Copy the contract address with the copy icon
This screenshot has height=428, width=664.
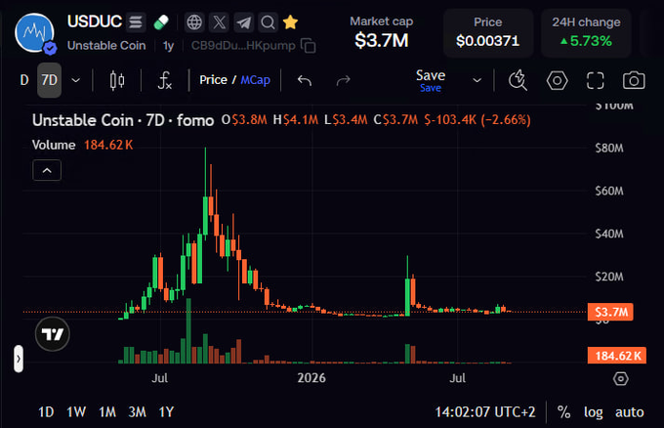point(309,46)
